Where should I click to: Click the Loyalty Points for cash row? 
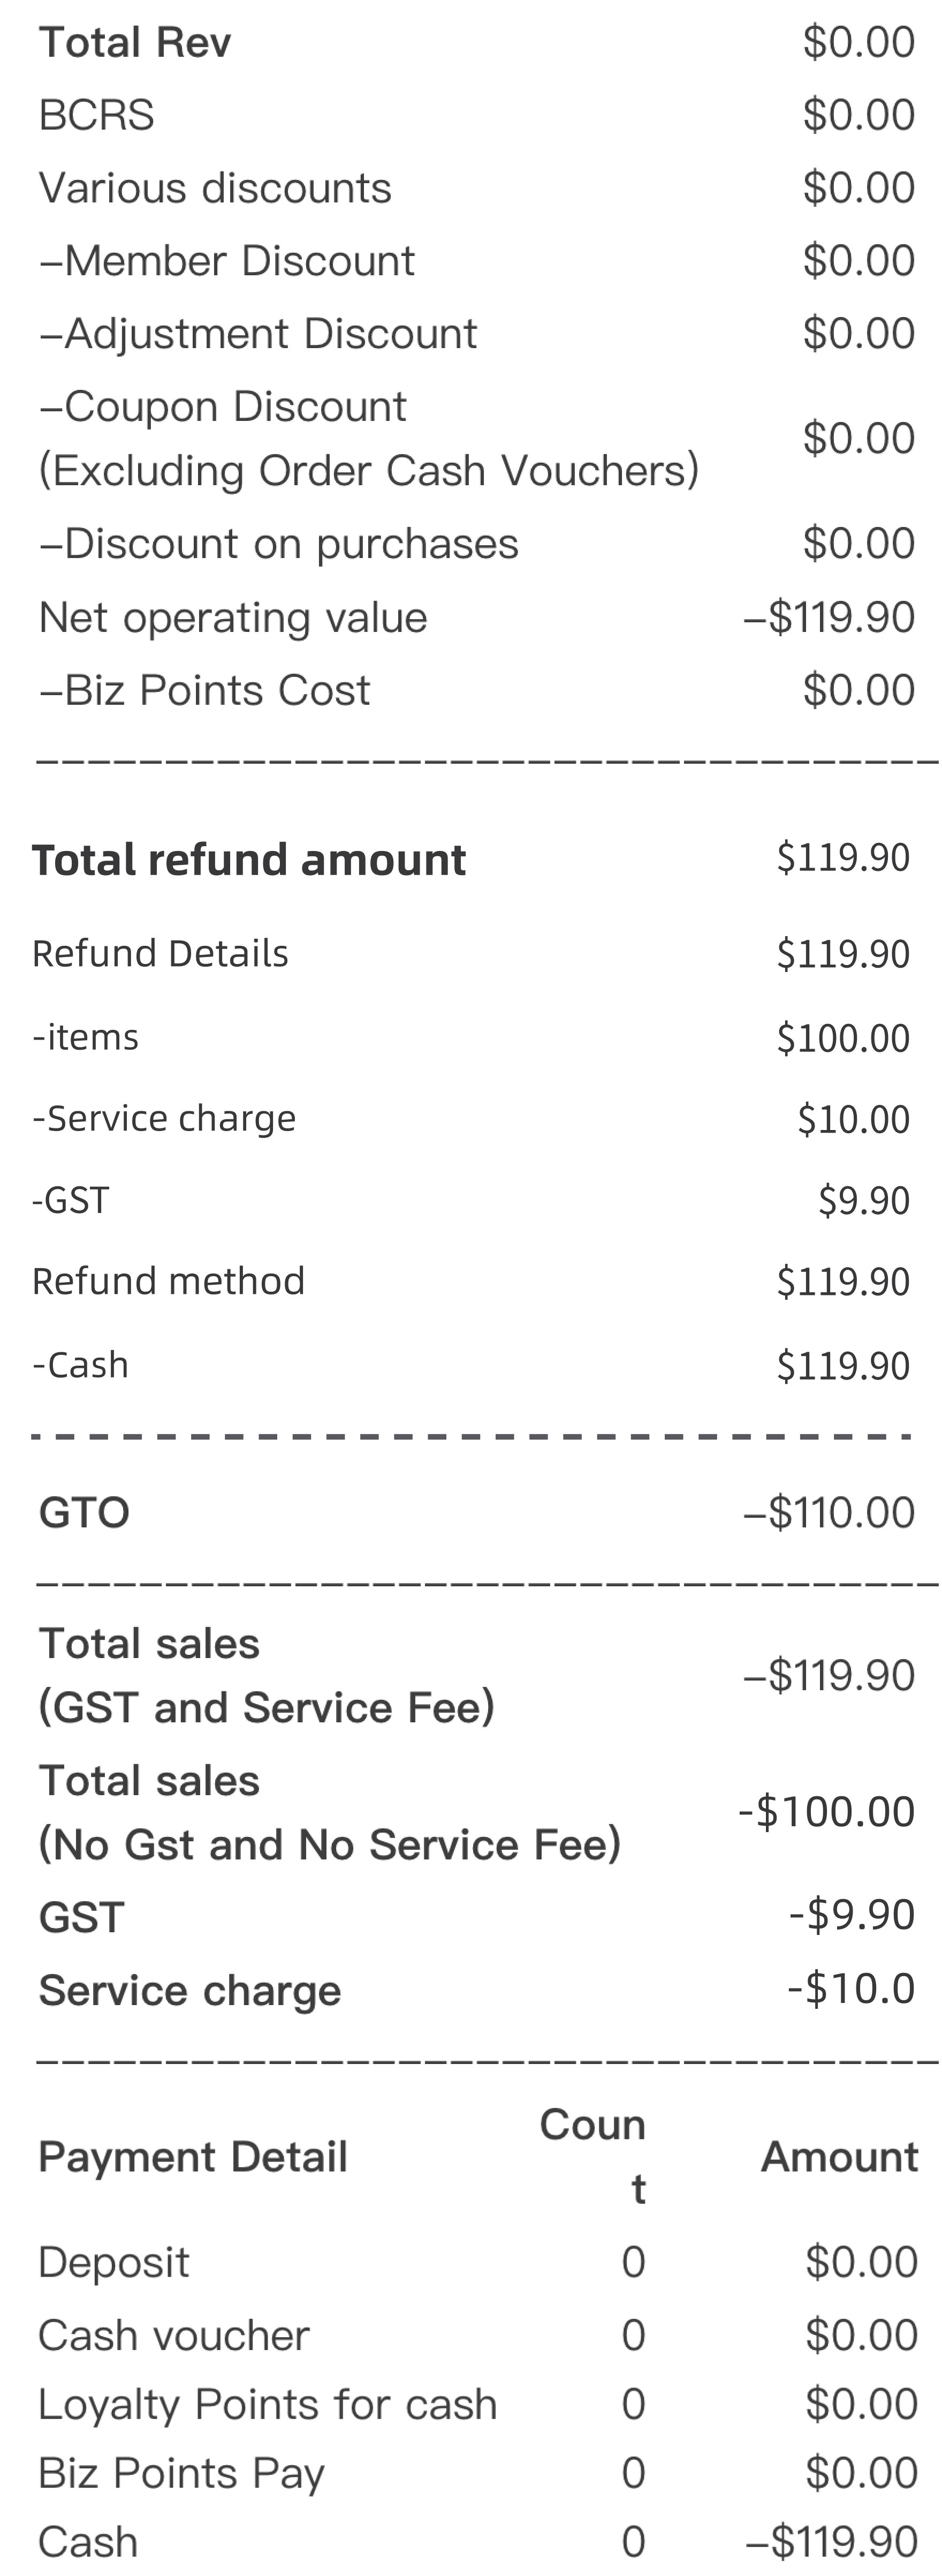pos(477,2404)
